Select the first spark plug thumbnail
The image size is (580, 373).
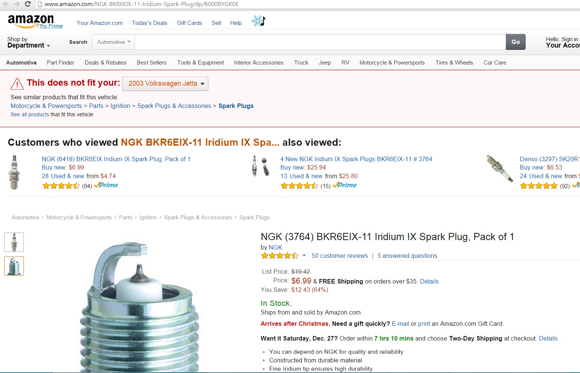14,242
